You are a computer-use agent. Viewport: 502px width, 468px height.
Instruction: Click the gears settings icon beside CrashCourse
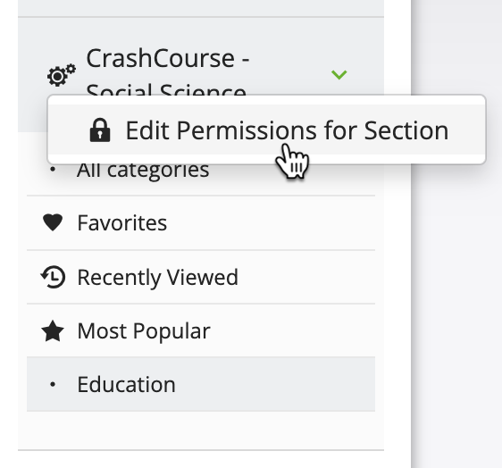coord(61,75)
